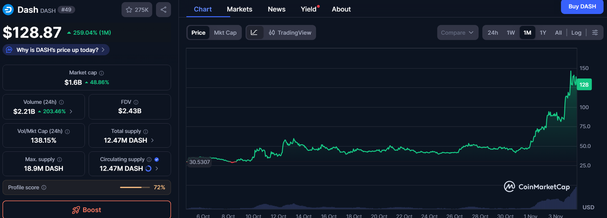This screenshot has height=218, width=607.
Task: Click Max. supply info icon
Action: click(60, 160)
